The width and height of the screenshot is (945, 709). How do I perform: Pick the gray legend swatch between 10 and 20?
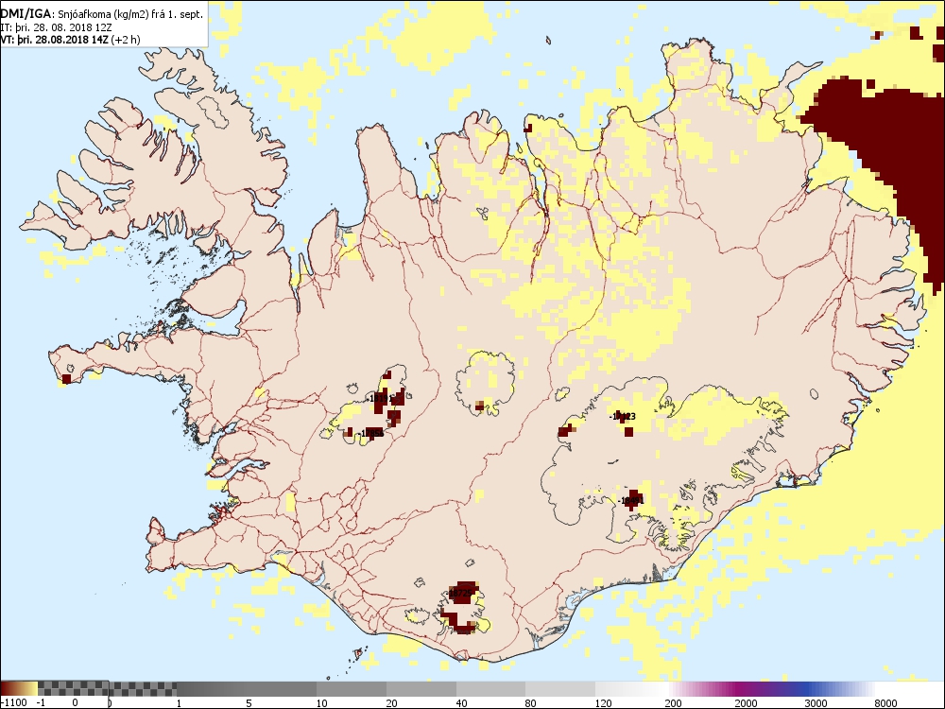(351, 688)
